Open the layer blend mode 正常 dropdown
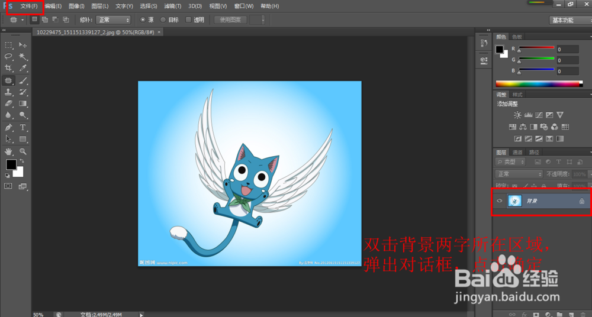The image size is (592, 317). 519,174
